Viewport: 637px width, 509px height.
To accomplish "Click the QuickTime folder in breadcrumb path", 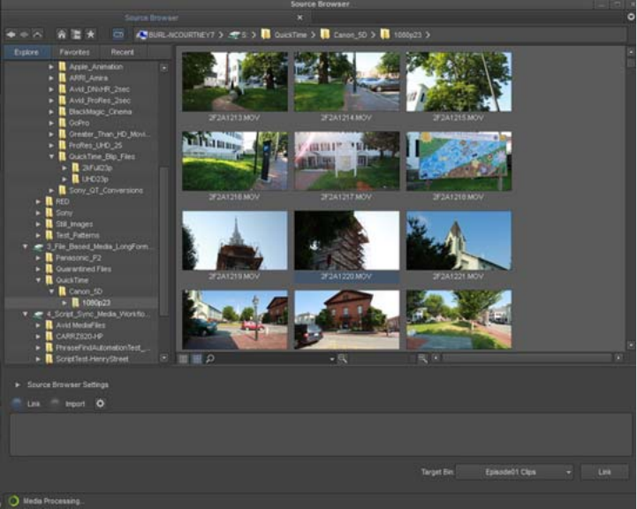I will pos(284,35).
